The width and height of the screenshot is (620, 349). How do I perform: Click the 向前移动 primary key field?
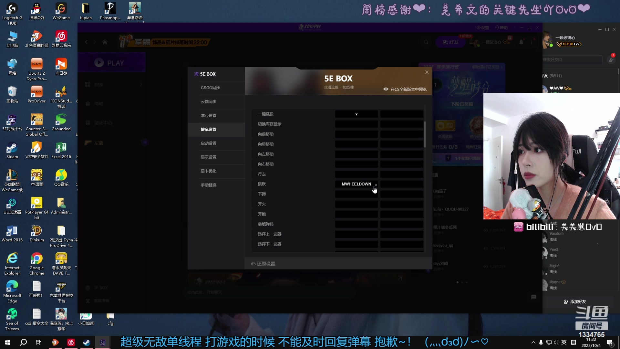click(x=356, y=134)
